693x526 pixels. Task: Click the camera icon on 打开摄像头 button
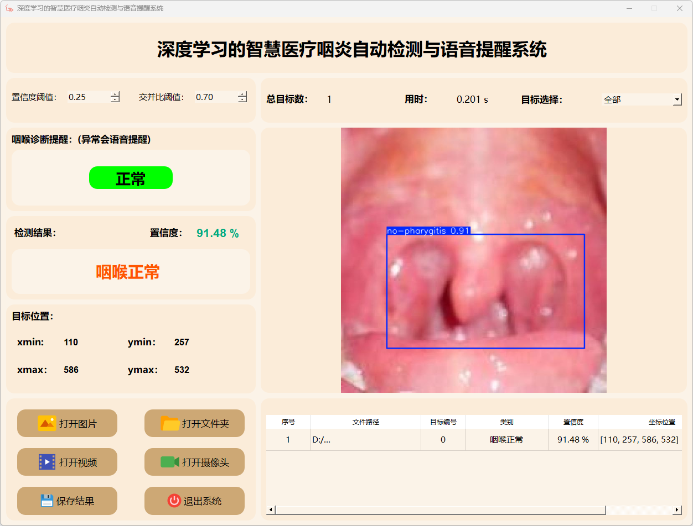click(170, 462)
